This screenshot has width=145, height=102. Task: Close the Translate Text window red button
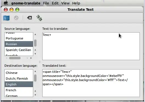pos(6,10)
